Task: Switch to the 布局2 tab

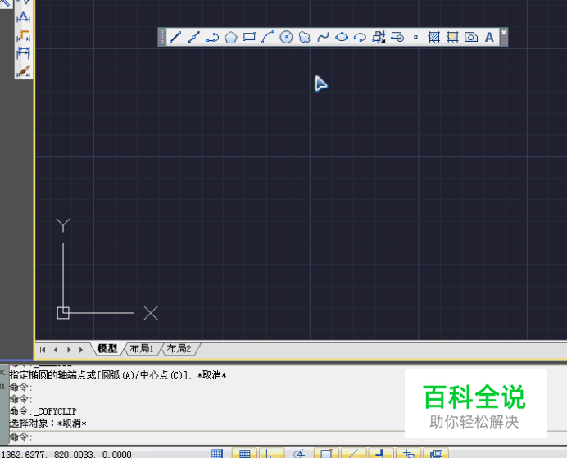Action: 179,349
